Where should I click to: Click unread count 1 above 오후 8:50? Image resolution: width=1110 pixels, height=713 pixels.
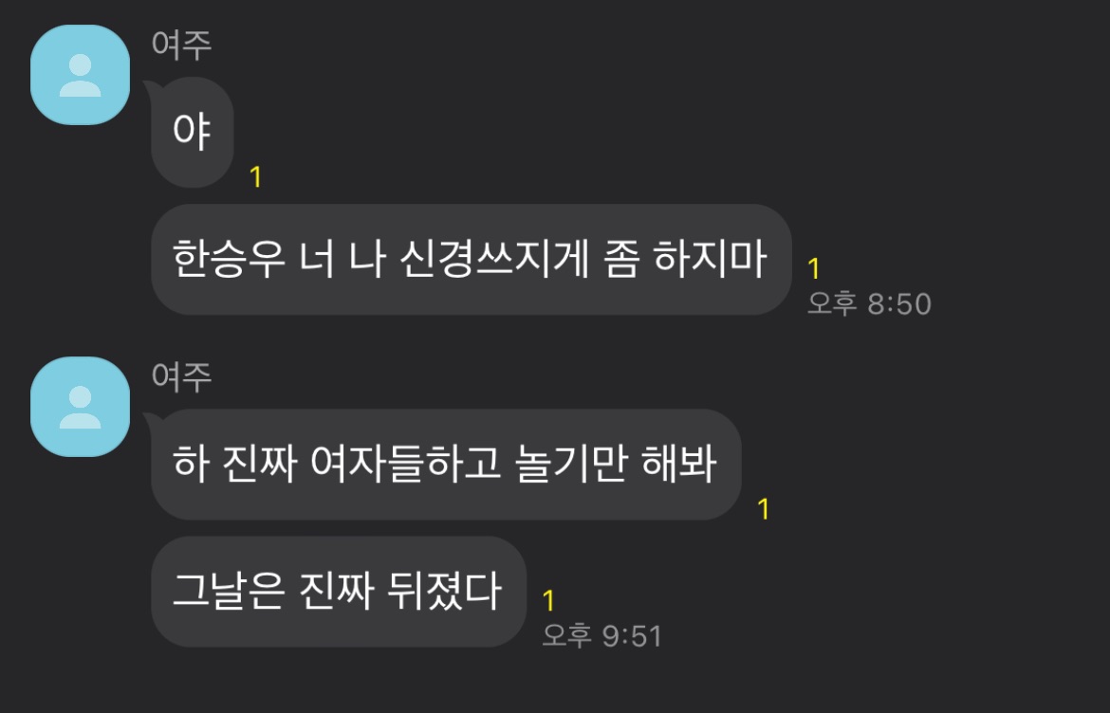pos(814,268)
